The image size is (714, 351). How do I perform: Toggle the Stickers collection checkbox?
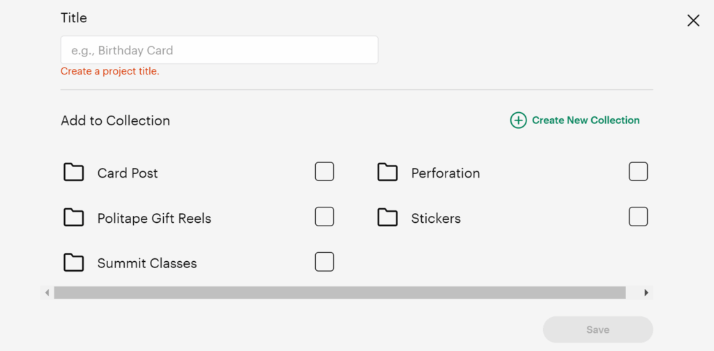pos(638,217)
